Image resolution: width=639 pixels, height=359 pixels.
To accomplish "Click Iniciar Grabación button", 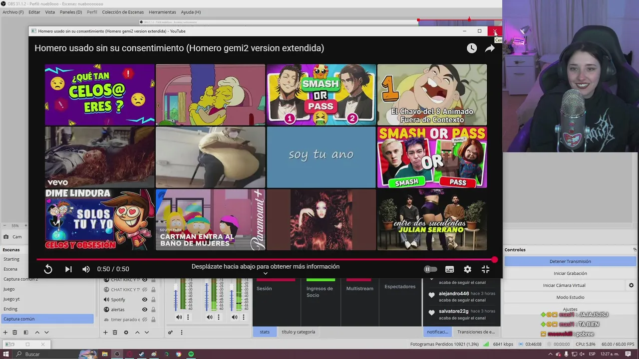I will click(x=570, y=273).
